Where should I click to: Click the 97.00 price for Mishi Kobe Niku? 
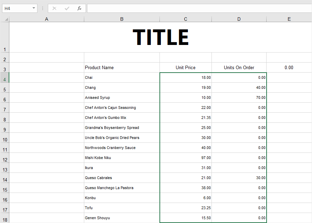[185, 158]
